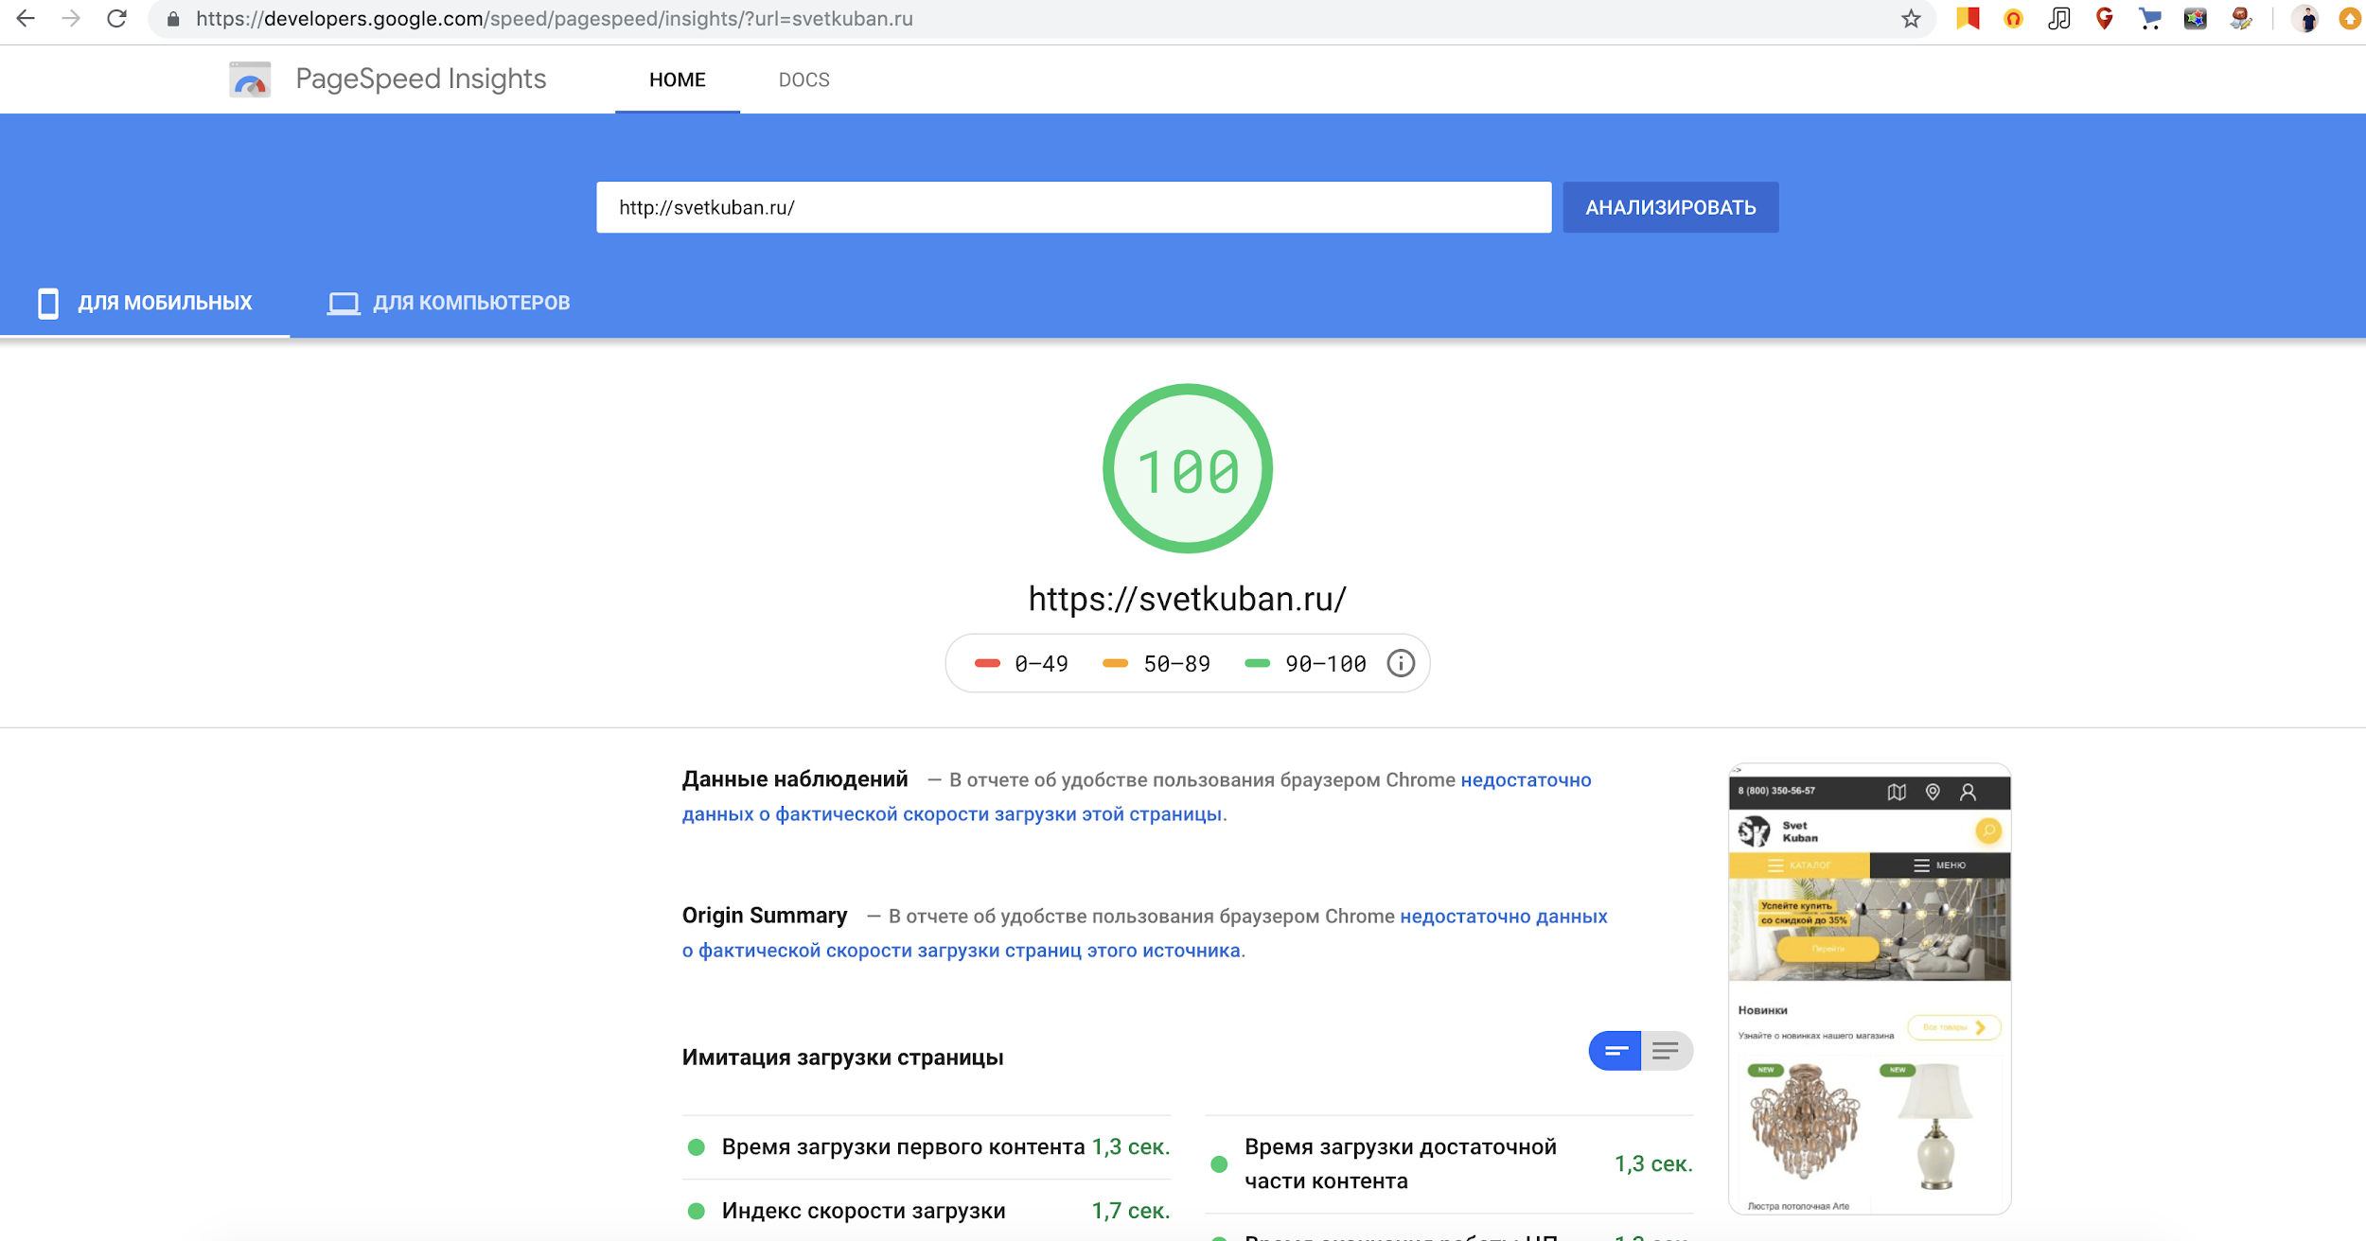Click the АНАЛИЗИРОВАТЬ button

click(x=1670, y=206)
